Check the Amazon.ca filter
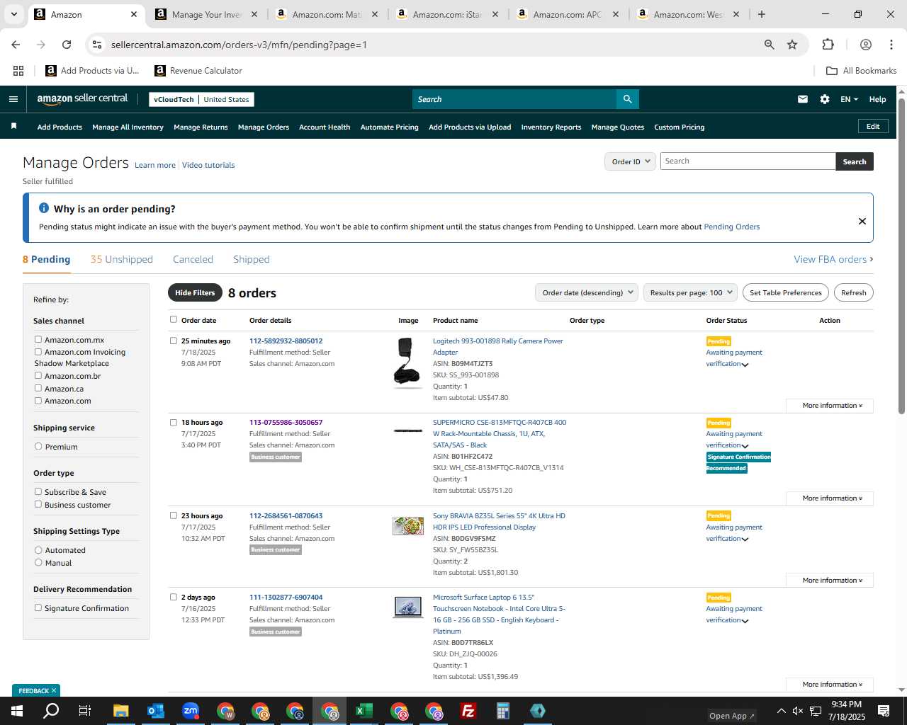Screen dimensions: 907x725 point(38,388)
